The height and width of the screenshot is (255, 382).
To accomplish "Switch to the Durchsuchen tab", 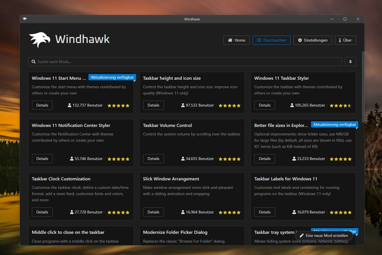I will tap(271, 40).
